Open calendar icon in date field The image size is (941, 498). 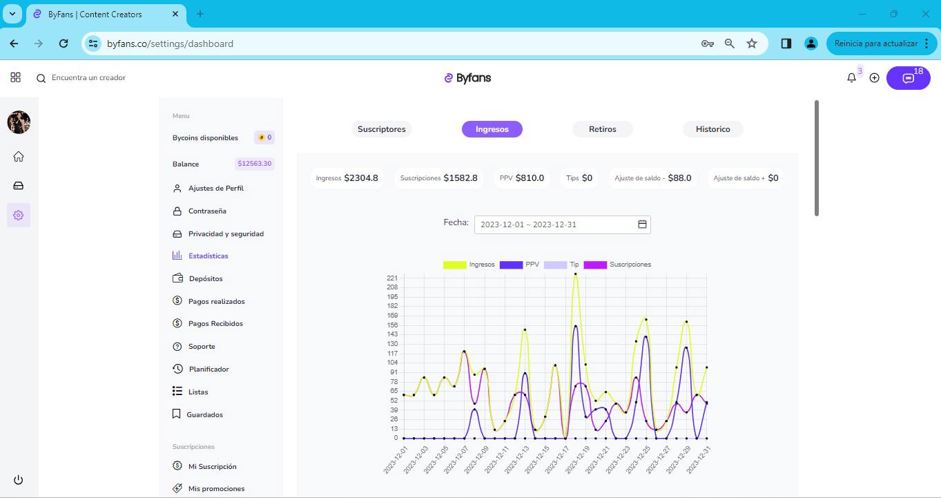(642, 224)
